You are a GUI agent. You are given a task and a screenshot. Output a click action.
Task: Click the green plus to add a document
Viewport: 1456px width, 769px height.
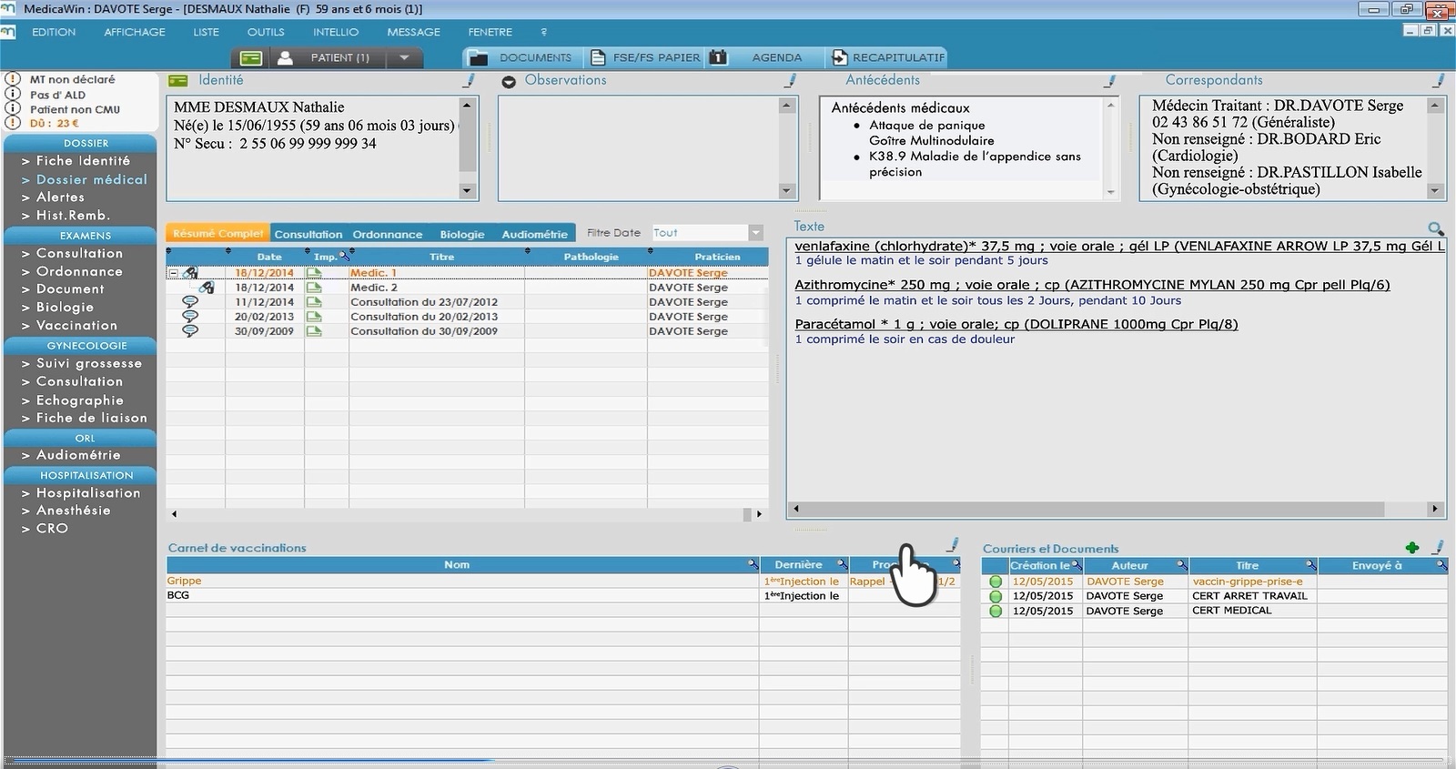pyautogui.click(x=1411, y=548)
